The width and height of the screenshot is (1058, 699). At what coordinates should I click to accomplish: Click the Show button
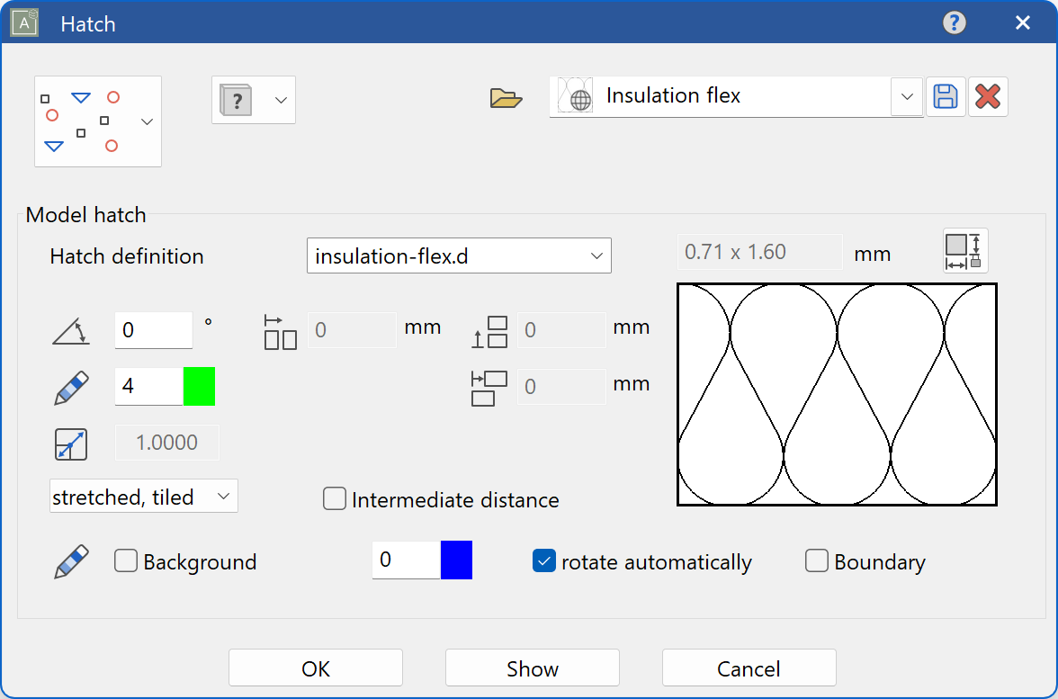coord(533,668)
